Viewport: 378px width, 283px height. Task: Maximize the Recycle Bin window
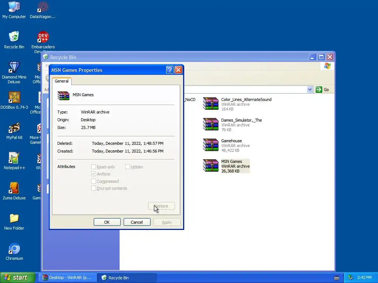[321, 57]
